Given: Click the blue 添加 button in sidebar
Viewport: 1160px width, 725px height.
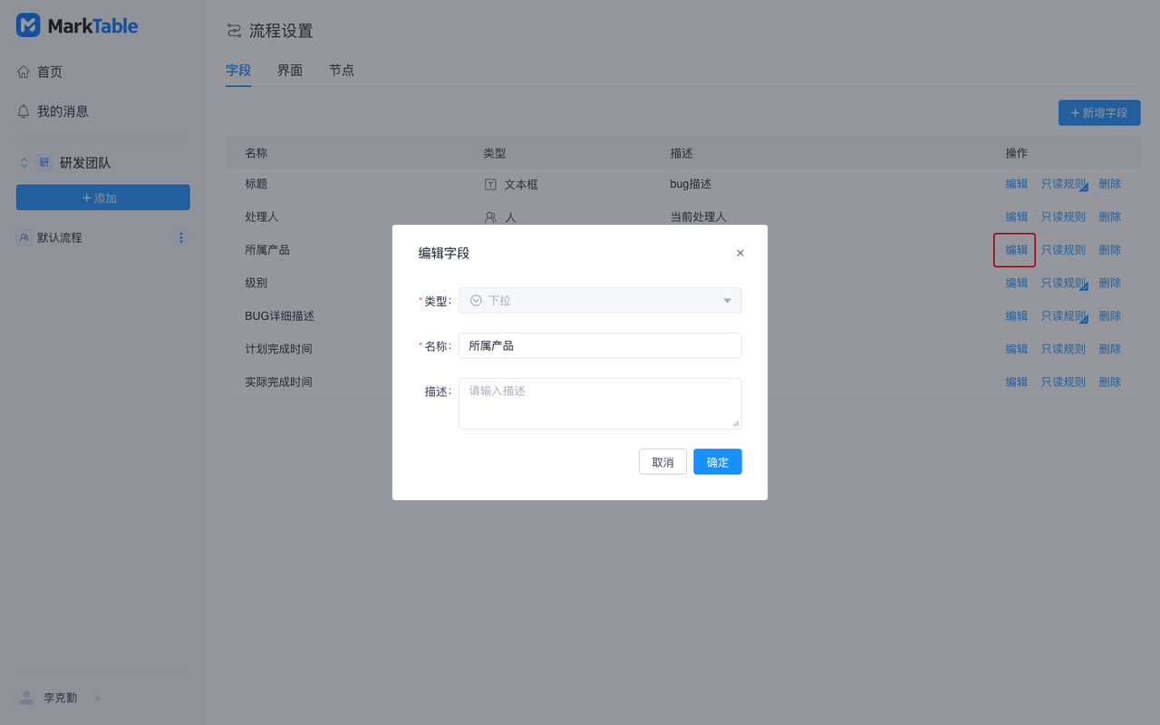Looking at the screenshot, I should [x=103, y=198].
